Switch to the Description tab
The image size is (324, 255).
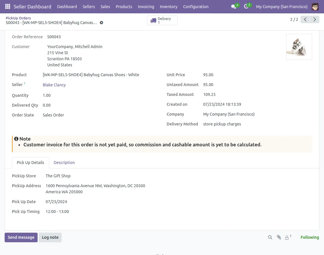64,163
